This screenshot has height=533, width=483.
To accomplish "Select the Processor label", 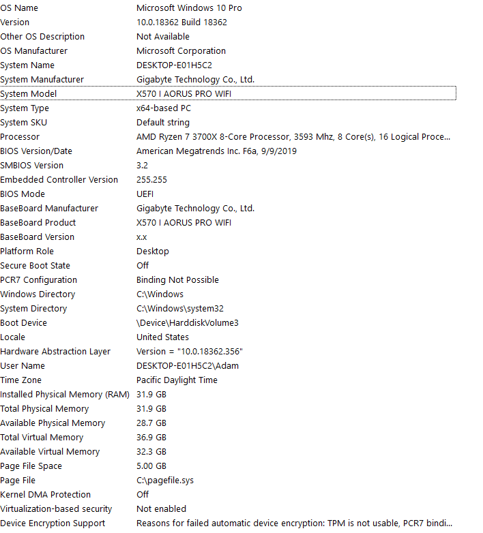I will [x=20, y=136].
